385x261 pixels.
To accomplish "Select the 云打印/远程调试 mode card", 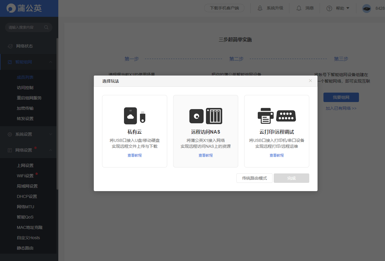I will [276, 131].
